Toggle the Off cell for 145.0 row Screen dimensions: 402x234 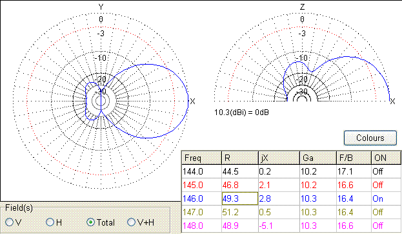click(386, 185)
